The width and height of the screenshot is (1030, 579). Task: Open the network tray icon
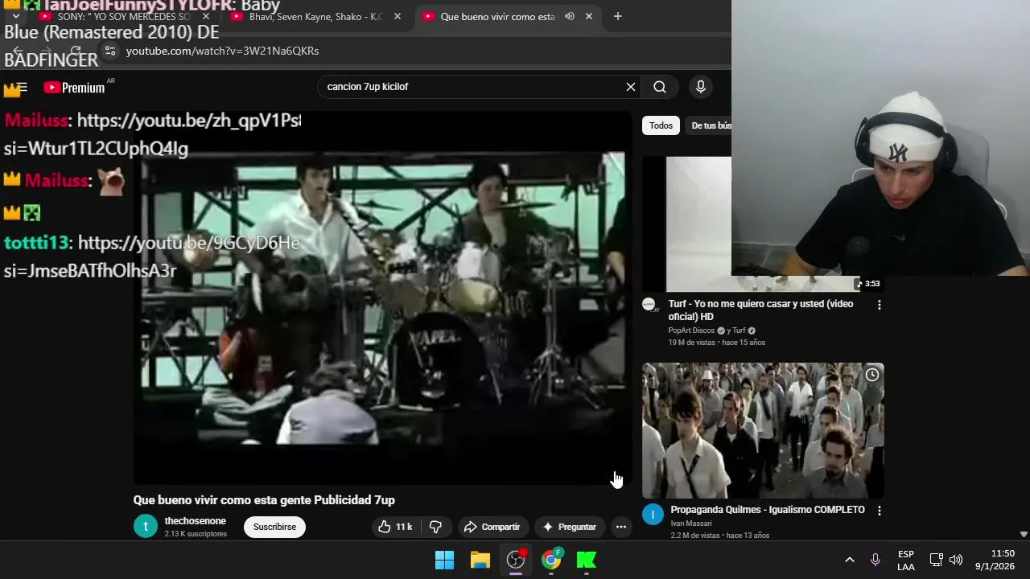(936, 560)
